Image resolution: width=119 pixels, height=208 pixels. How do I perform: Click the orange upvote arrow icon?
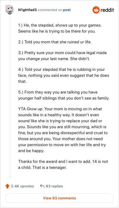[x=7, y=186]
